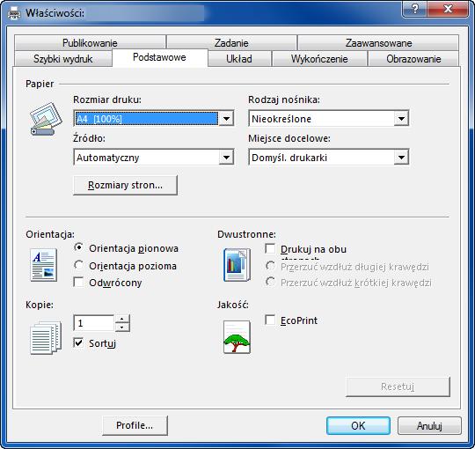This screenshot has height=449, width=475.
Task: Switch to the Publikowanie tab
Action: point(90,43)
